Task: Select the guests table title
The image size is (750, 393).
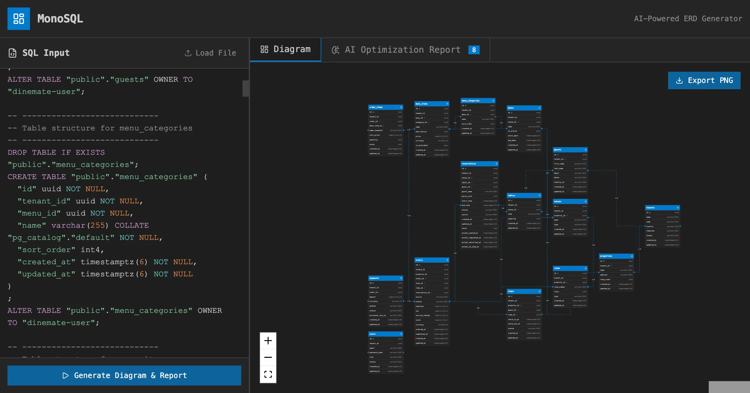Action: point(557,150)
